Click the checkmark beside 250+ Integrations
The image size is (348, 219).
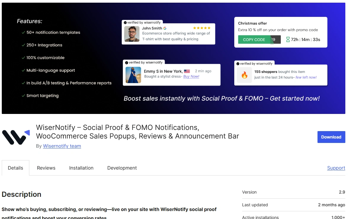23,45
